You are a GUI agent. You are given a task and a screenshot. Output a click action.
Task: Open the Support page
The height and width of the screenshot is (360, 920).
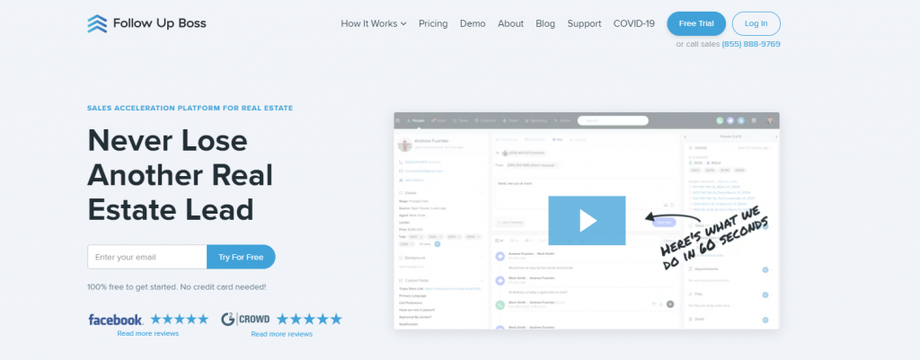pyautogui.click(x=584, y=23)
